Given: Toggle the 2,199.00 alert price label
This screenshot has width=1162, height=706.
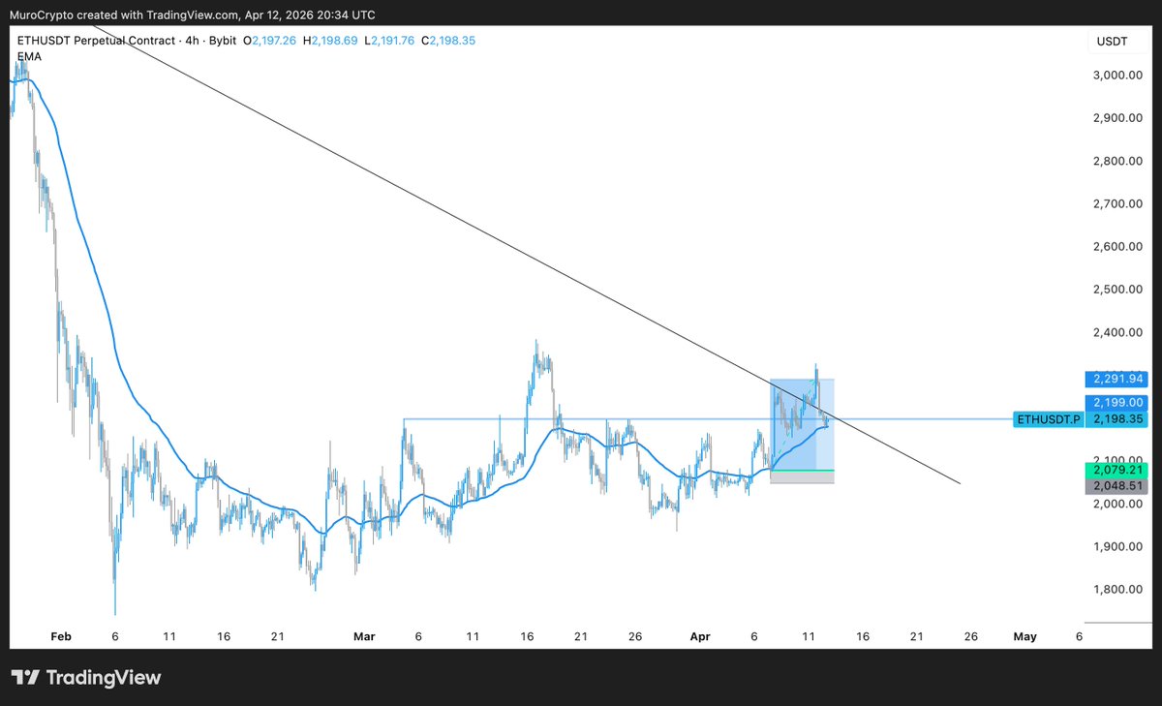Looking at the screenshot, I should pyautogui.click(x=1116, y=402).
